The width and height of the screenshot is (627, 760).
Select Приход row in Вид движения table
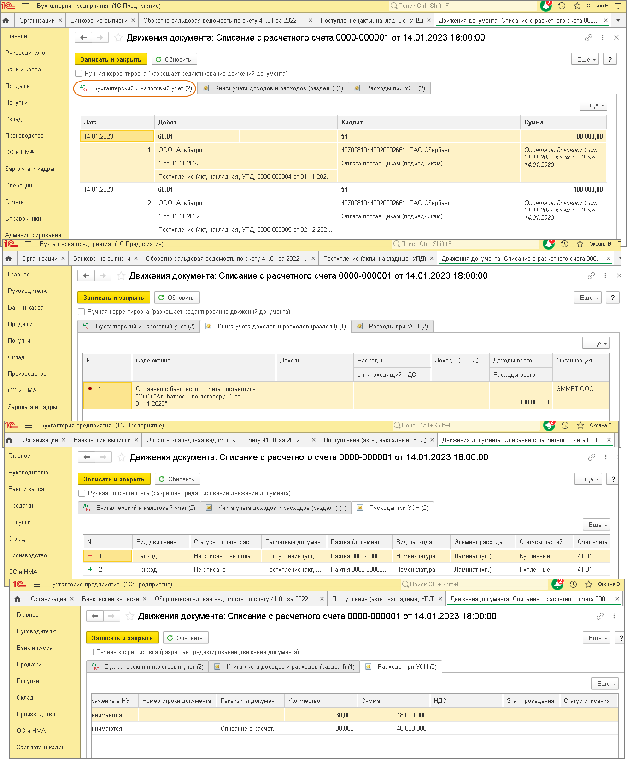click(346, 569)
